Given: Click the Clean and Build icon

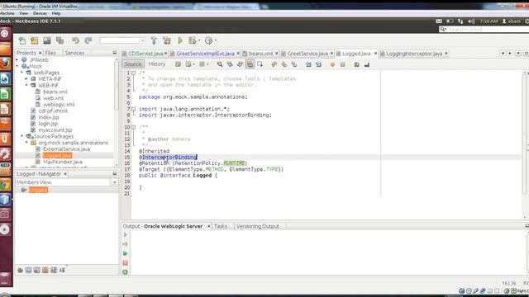Looking at the screenshot, I should coord(167,40).
